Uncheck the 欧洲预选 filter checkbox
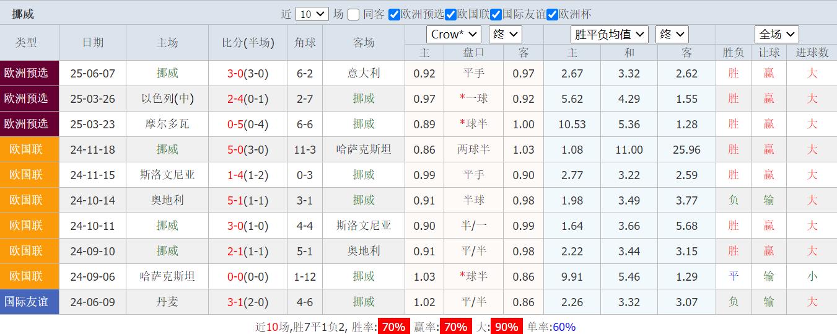The width and height of the screenshot is (837, 334). pyautogui.click(x=394, y=14)
